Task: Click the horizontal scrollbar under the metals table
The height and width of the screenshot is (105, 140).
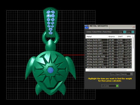Action: (108, 70)
